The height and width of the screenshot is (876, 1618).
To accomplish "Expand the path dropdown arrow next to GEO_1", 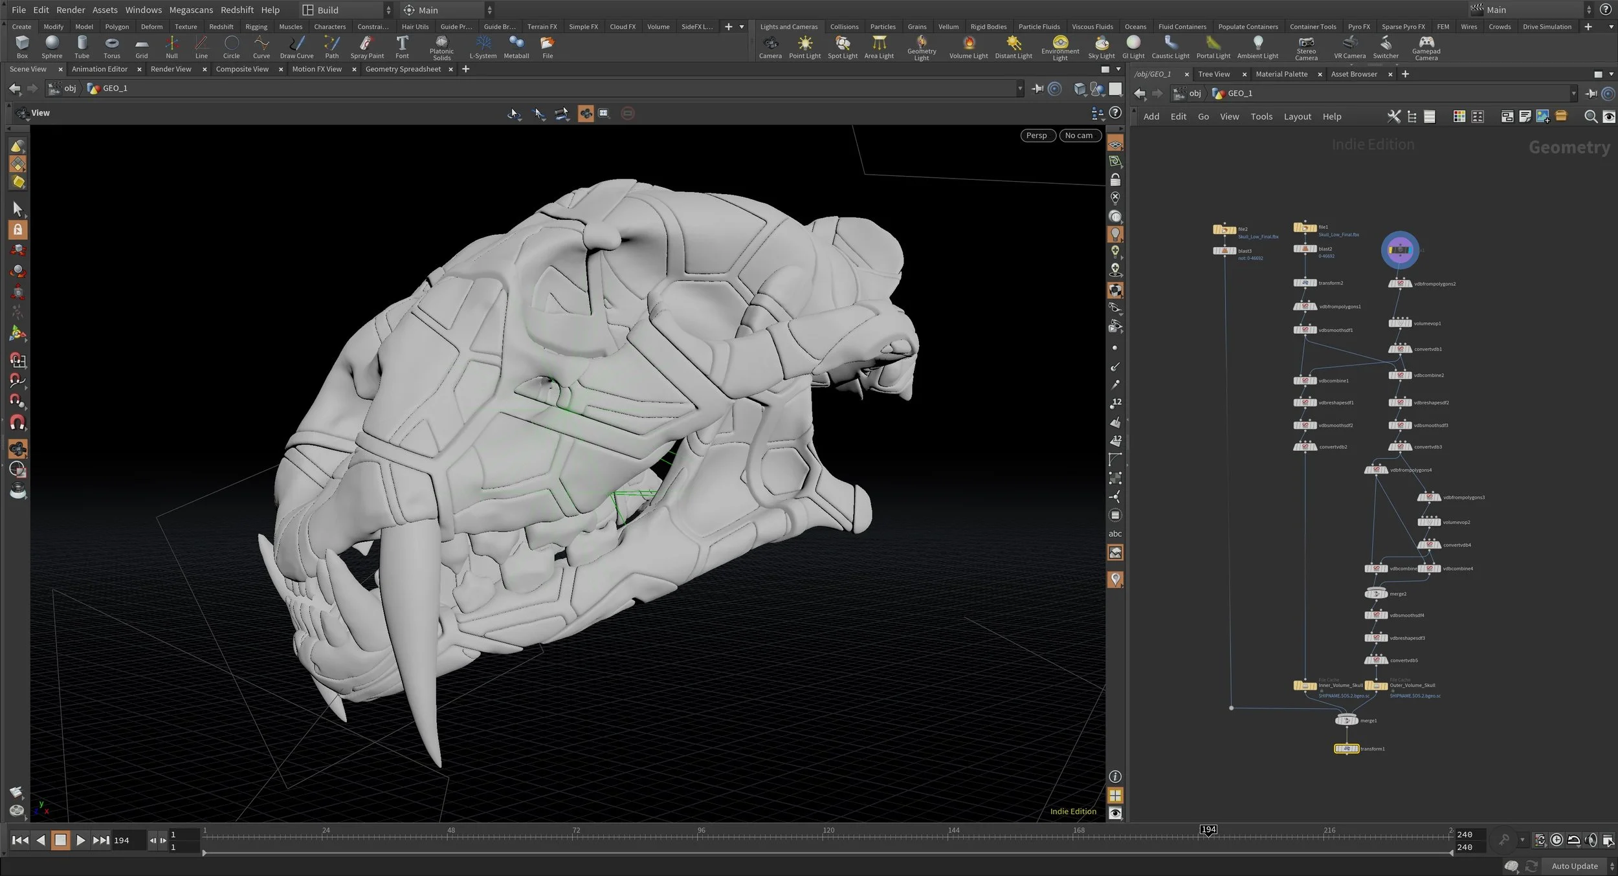I will [x=1020, y=89].
